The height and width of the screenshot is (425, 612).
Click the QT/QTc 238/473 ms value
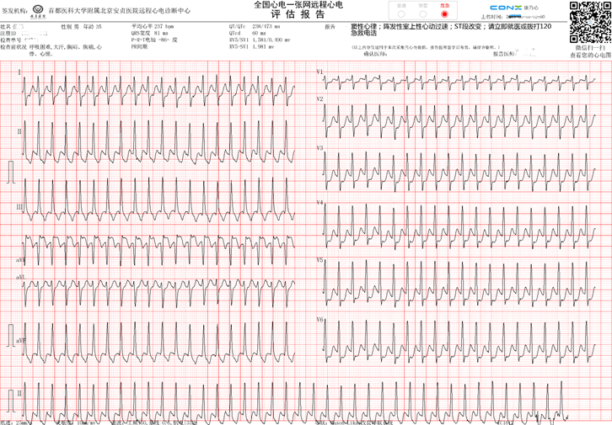255,26
